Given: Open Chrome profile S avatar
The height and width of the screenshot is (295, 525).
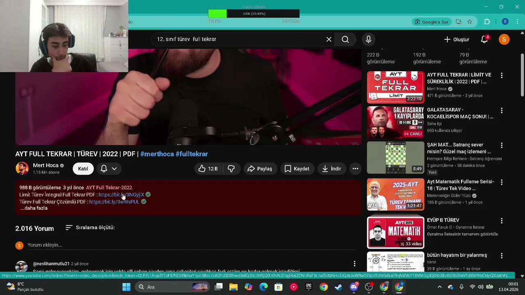Looking at the screenshot, I should click(x=505, y=22).
